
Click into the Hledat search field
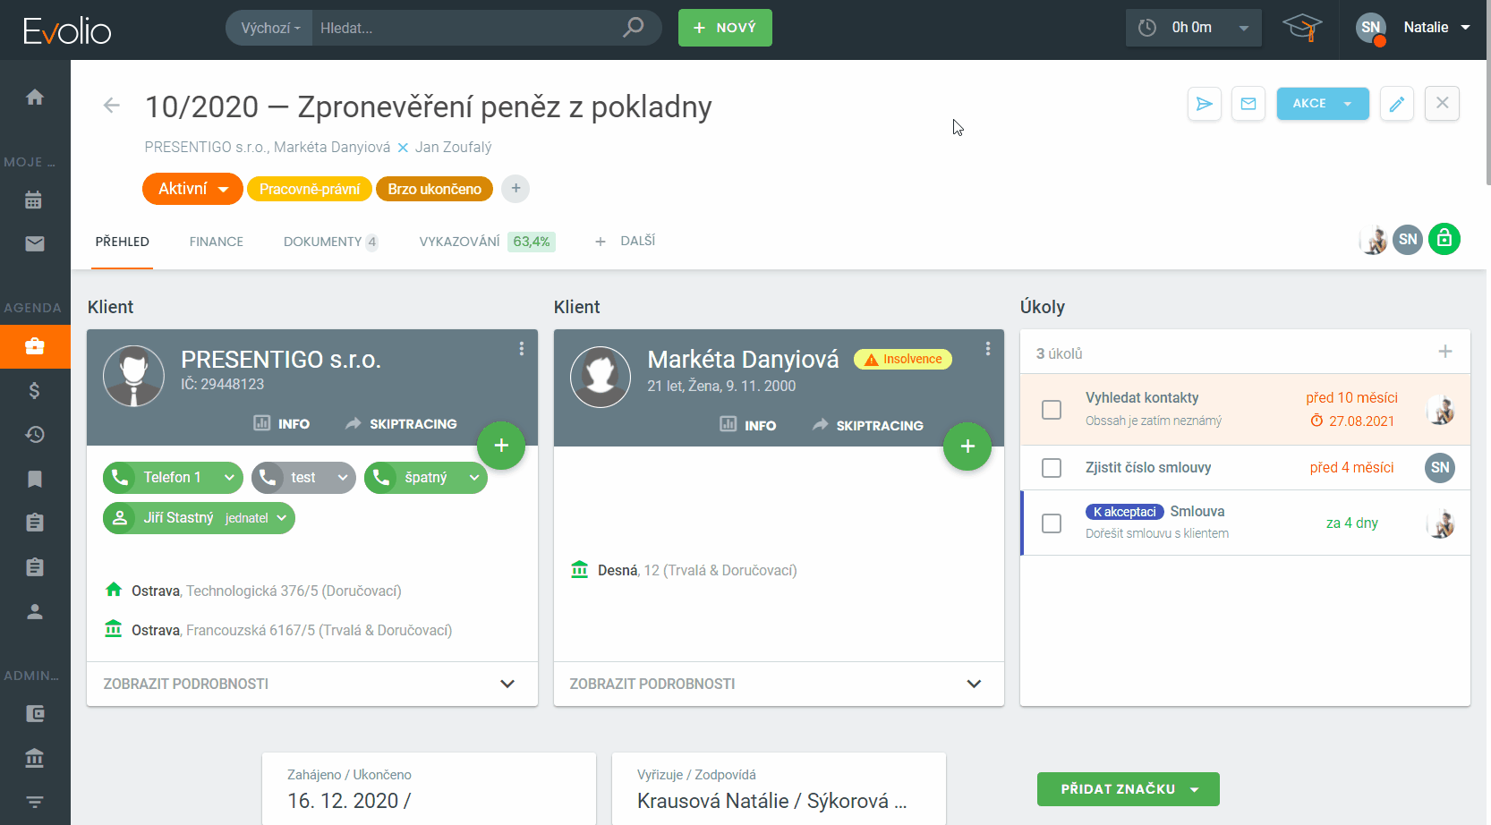pos(465,28)
